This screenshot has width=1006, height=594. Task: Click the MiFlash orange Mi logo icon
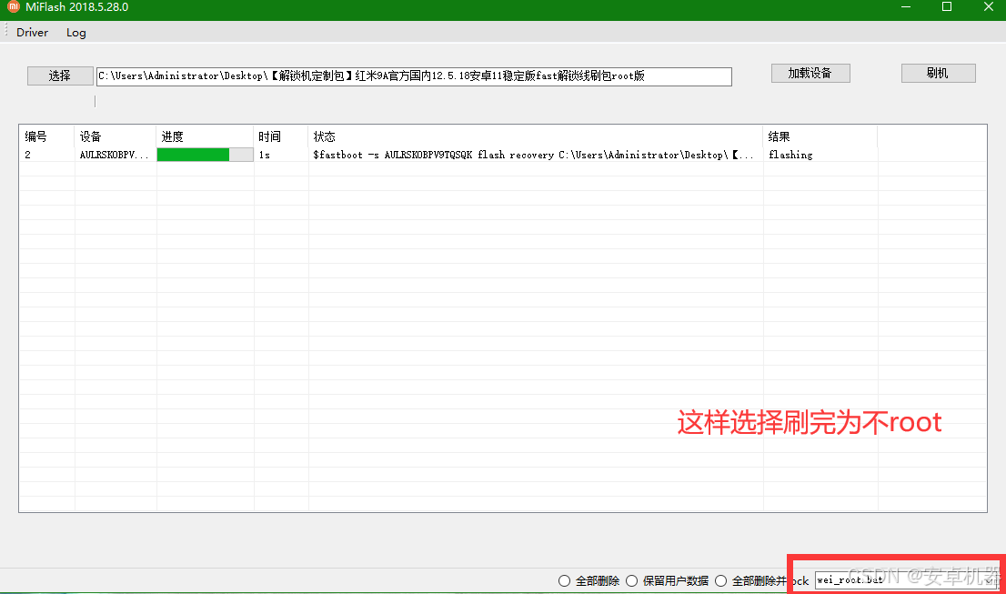tap(14, 7)
